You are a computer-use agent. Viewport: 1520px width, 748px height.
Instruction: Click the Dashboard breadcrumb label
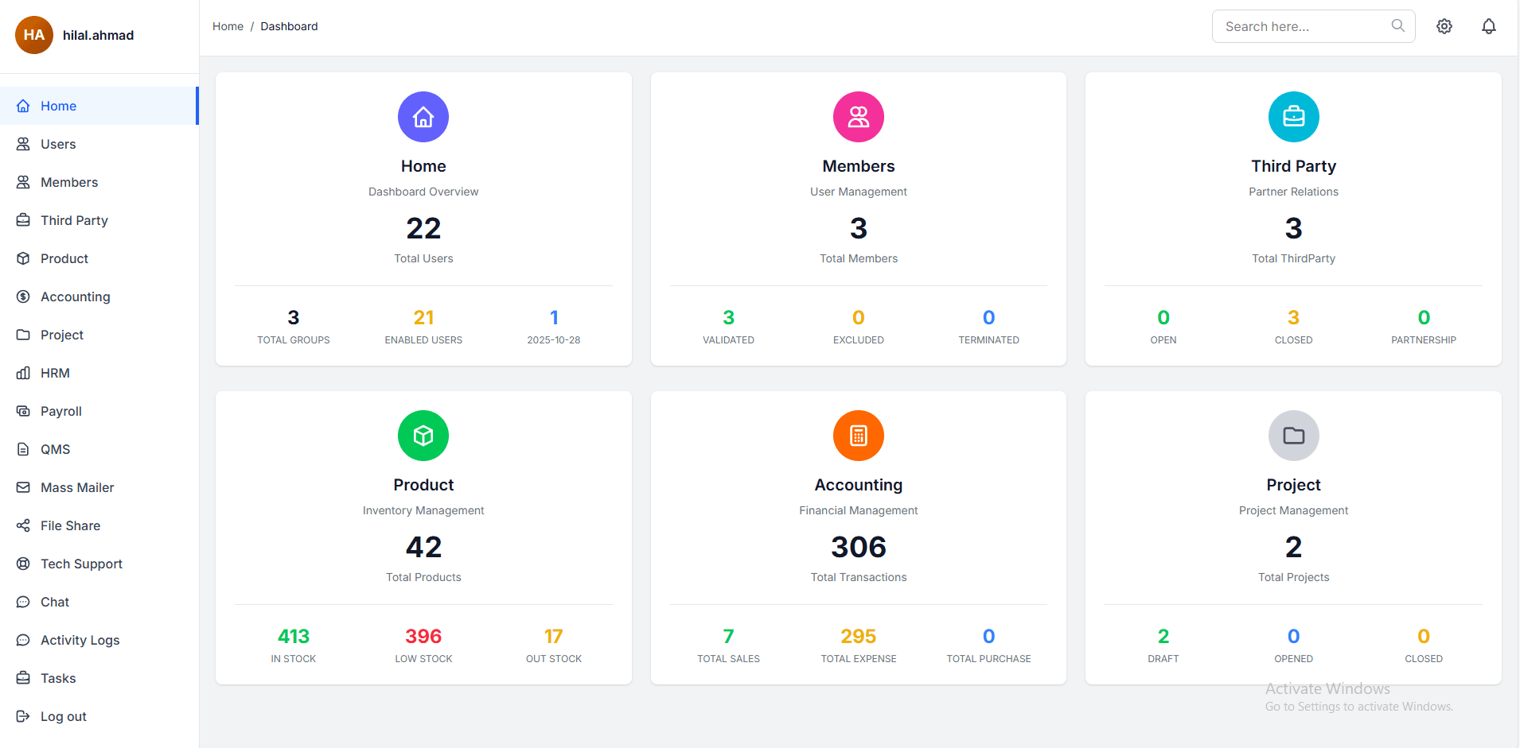click(289, 26)
